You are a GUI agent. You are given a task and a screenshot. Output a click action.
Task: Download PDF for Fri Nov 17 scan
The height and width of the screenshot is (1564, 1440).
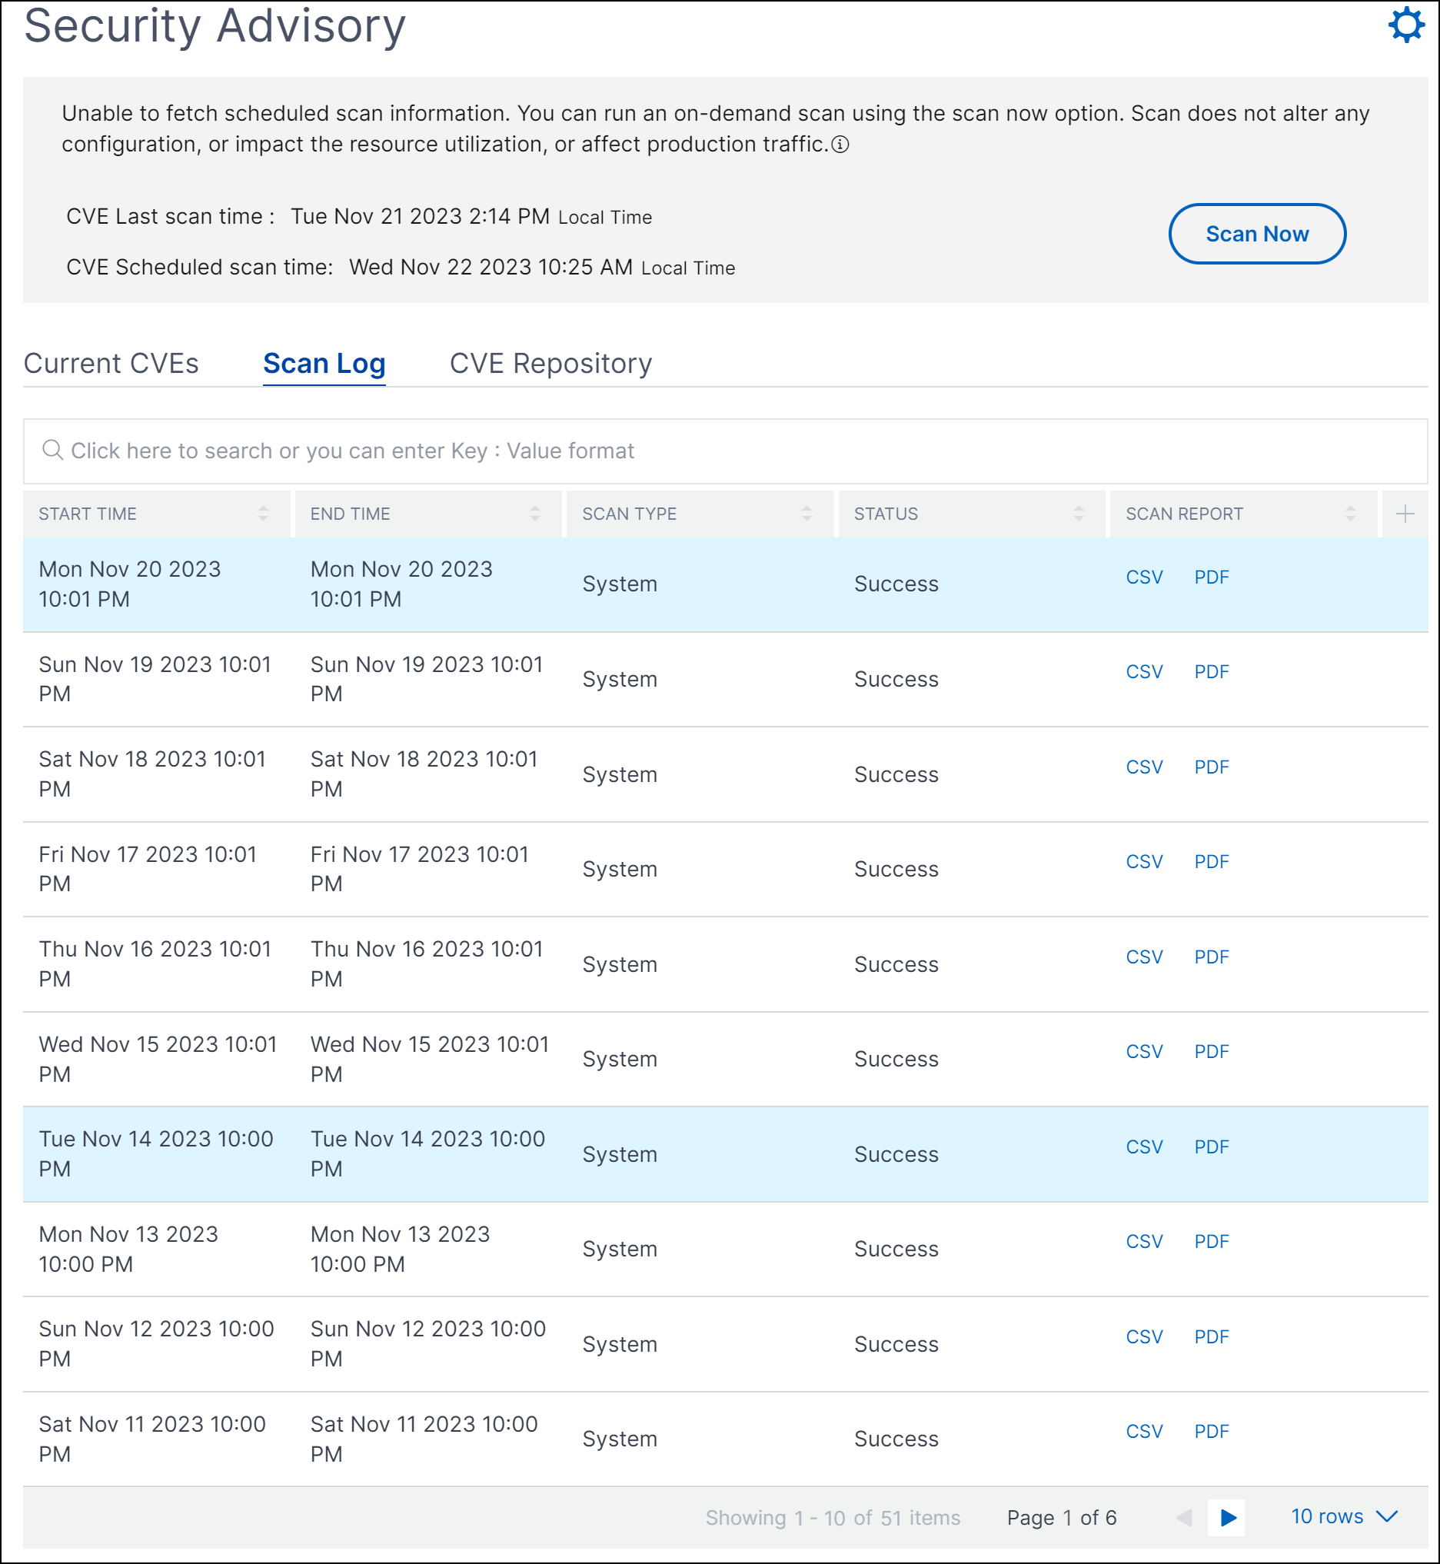[1212, 862]
